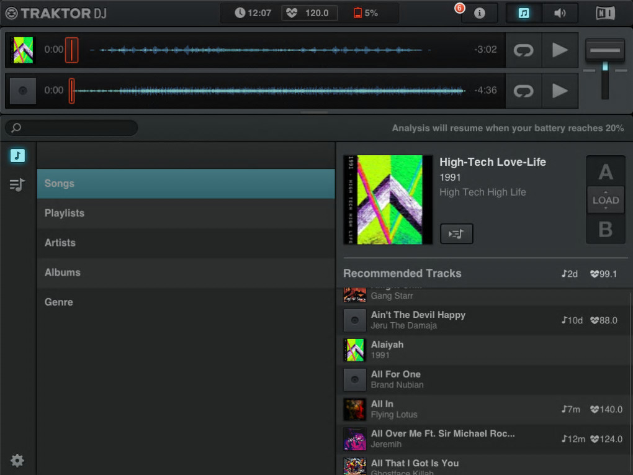Click the High Tech High Life album name
Viewport: 633px width, 475px height.
click(482, 192)
